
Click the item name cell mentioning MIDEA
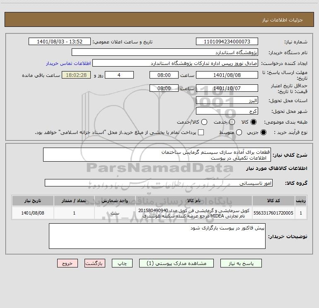pos(194,213)
